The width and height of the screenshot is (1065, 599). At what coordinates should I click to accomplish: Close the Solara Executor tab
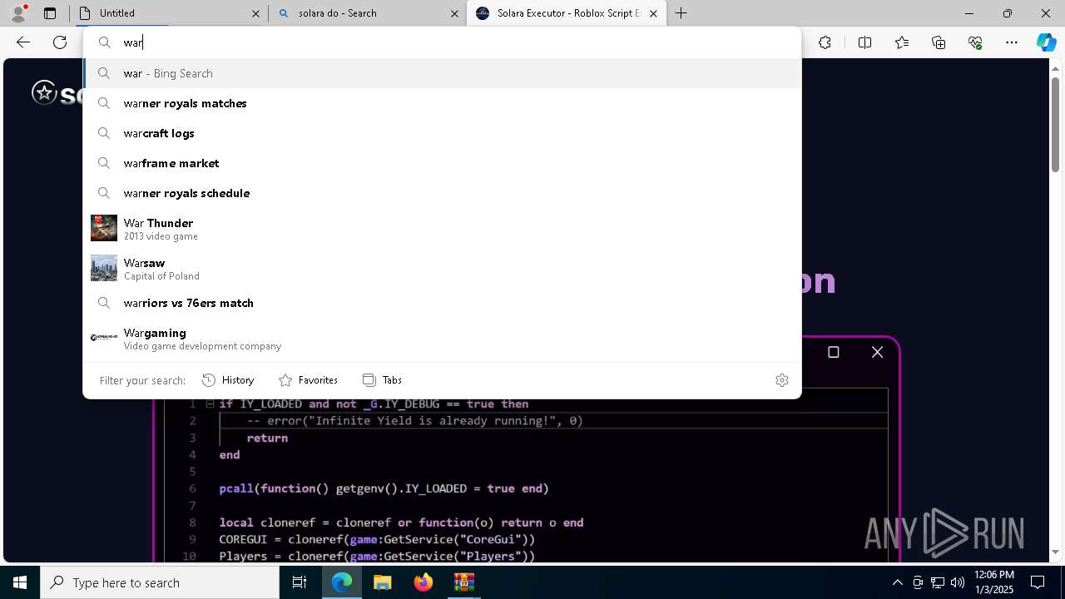653,13
